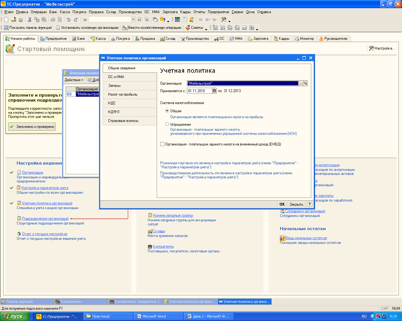
Task: Switch to the Банк panel tab
Action: click(x=79, y=39)
